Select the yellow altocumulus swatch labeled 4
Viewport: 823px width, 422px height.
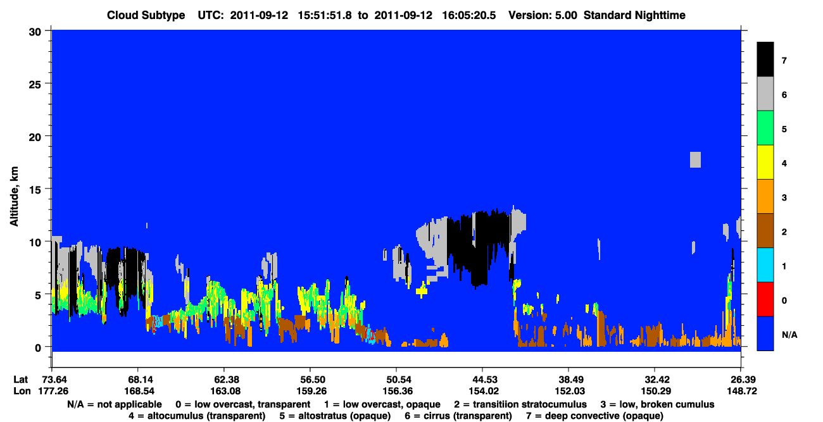[765, 162]
